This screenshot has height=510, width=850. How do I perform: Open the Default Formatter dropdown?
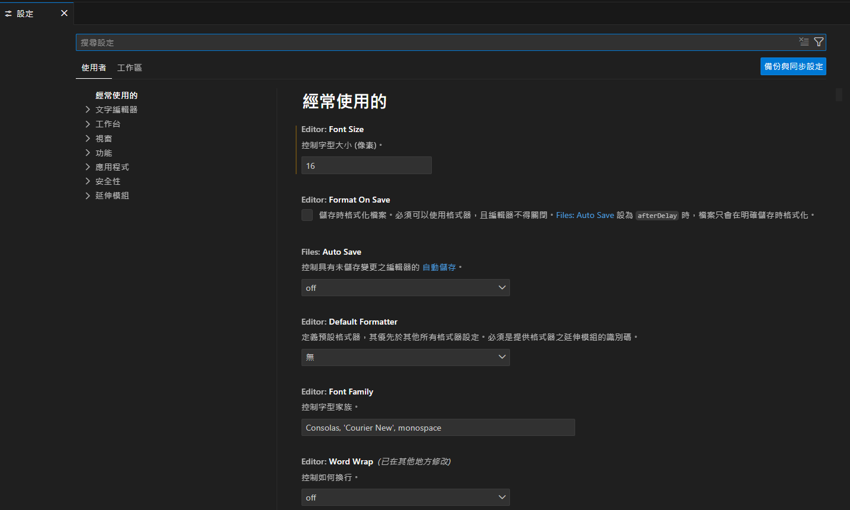405,357
